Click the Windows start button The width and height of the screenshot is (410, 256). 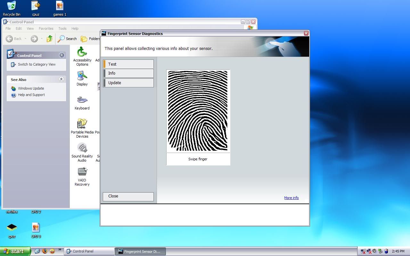(x=15, y=251)
